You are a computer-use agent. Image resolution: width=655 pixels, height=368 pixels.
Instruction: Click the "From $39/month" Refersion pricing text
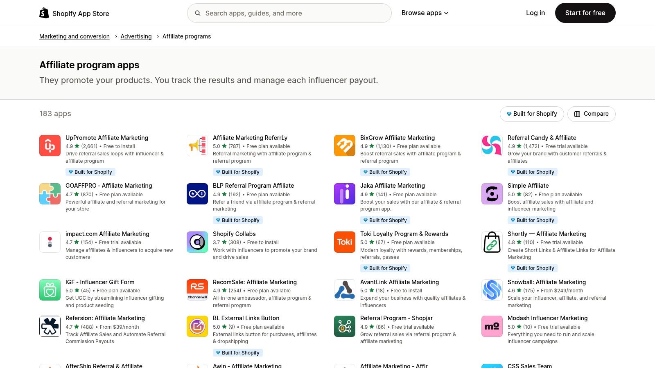coord(119,327)
